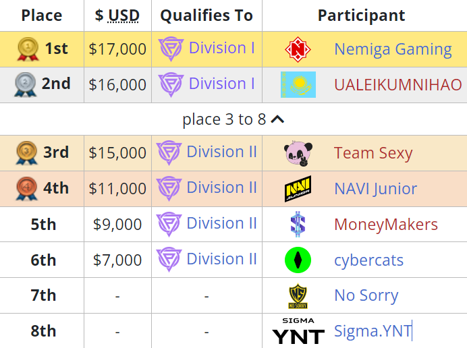Screen dimensions: 467x348
Task: Click the Team Sexy panda logo
Action: click(x=298, y=153)
